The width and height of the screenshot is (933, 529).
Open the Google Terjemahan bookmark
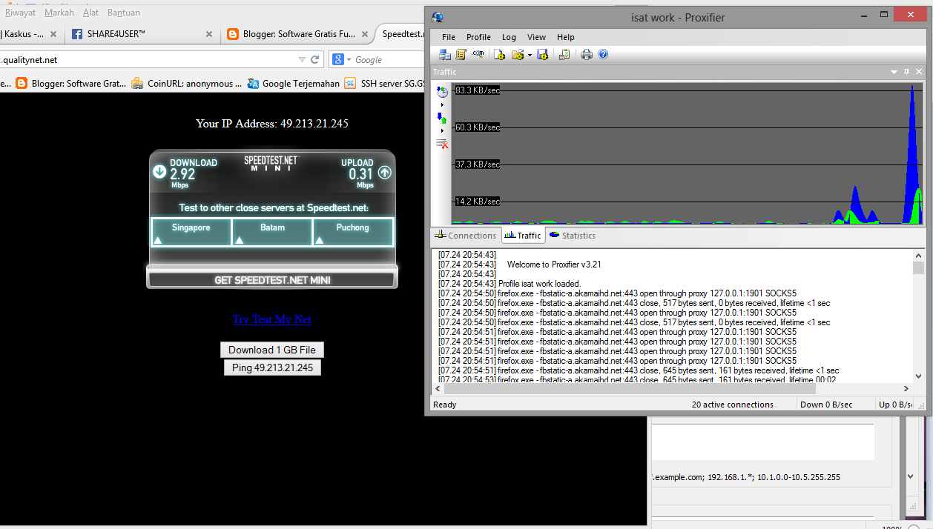pyautogui.click(x=294, y=84)
